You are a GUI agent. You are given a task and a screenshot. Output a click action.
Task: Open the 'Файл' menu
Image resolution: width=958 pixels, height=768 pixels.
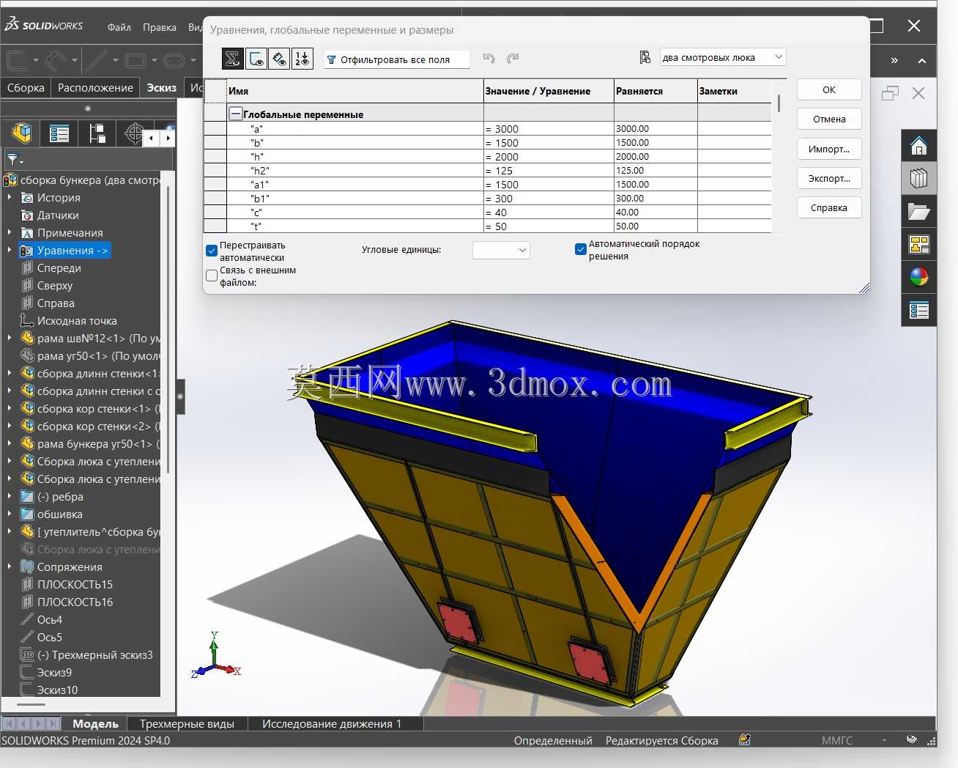coord(119,27)
